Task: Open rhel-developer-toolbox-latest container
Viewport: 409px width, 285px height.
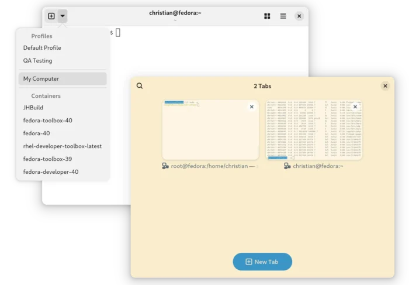Action: (63, 146)
